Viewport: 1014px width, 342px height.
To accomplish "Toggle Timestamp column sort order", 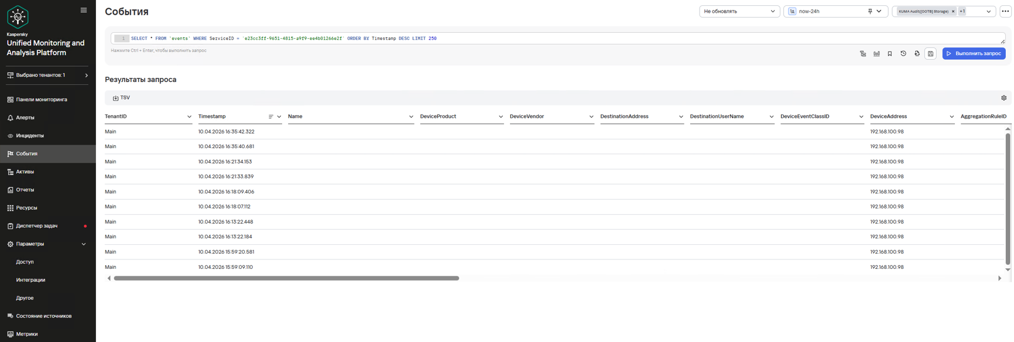I will point(270,117).
